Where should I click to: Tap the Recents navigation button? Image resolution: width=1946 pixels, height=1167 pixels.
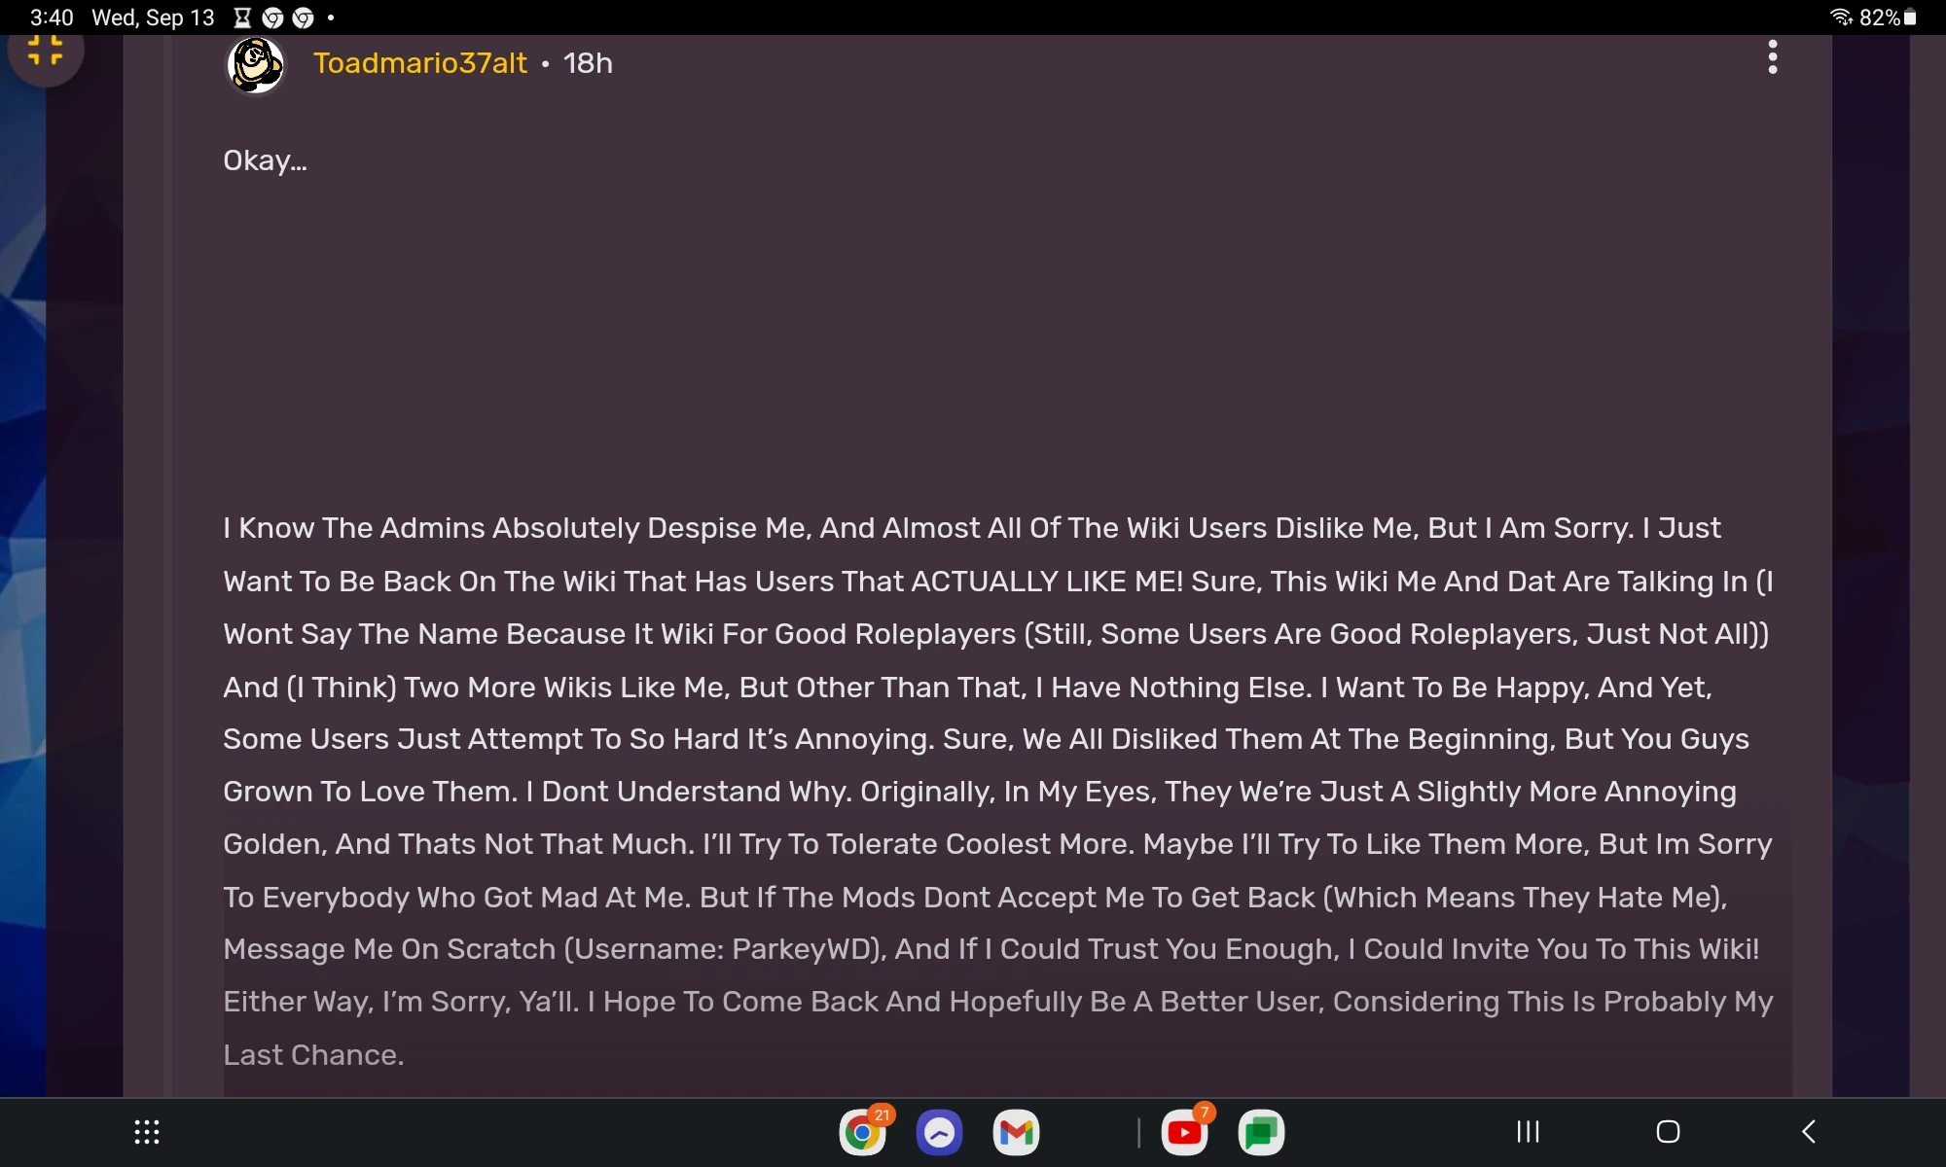1528,1131
